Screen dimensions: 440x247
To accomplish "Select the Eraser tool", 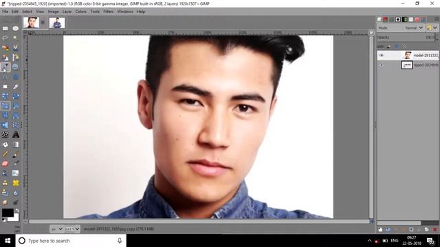I will [5, 163].
